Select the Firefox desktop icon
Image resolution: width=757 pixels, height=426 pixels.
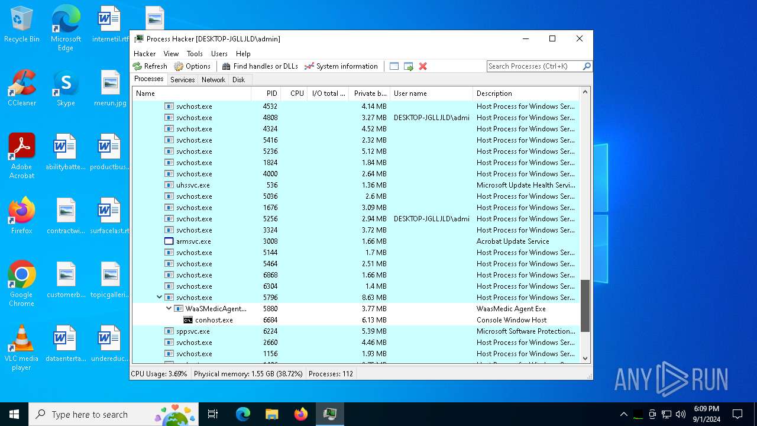(22, 216)
